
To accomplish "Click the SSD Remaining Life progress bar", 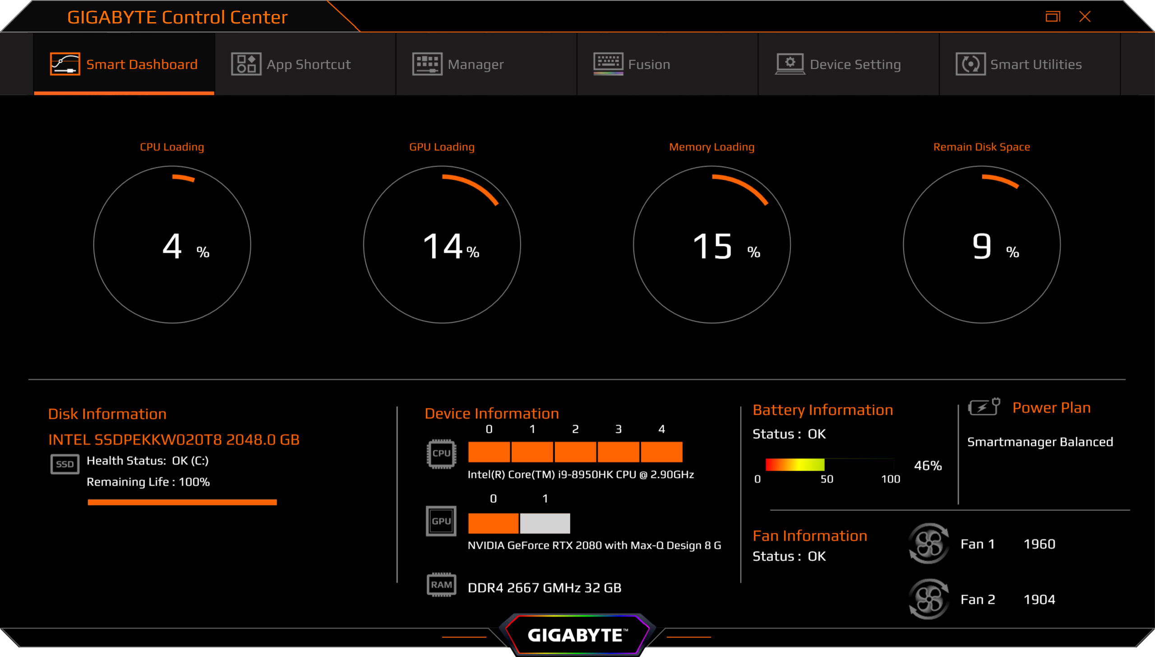I will (x=182, y=502).
